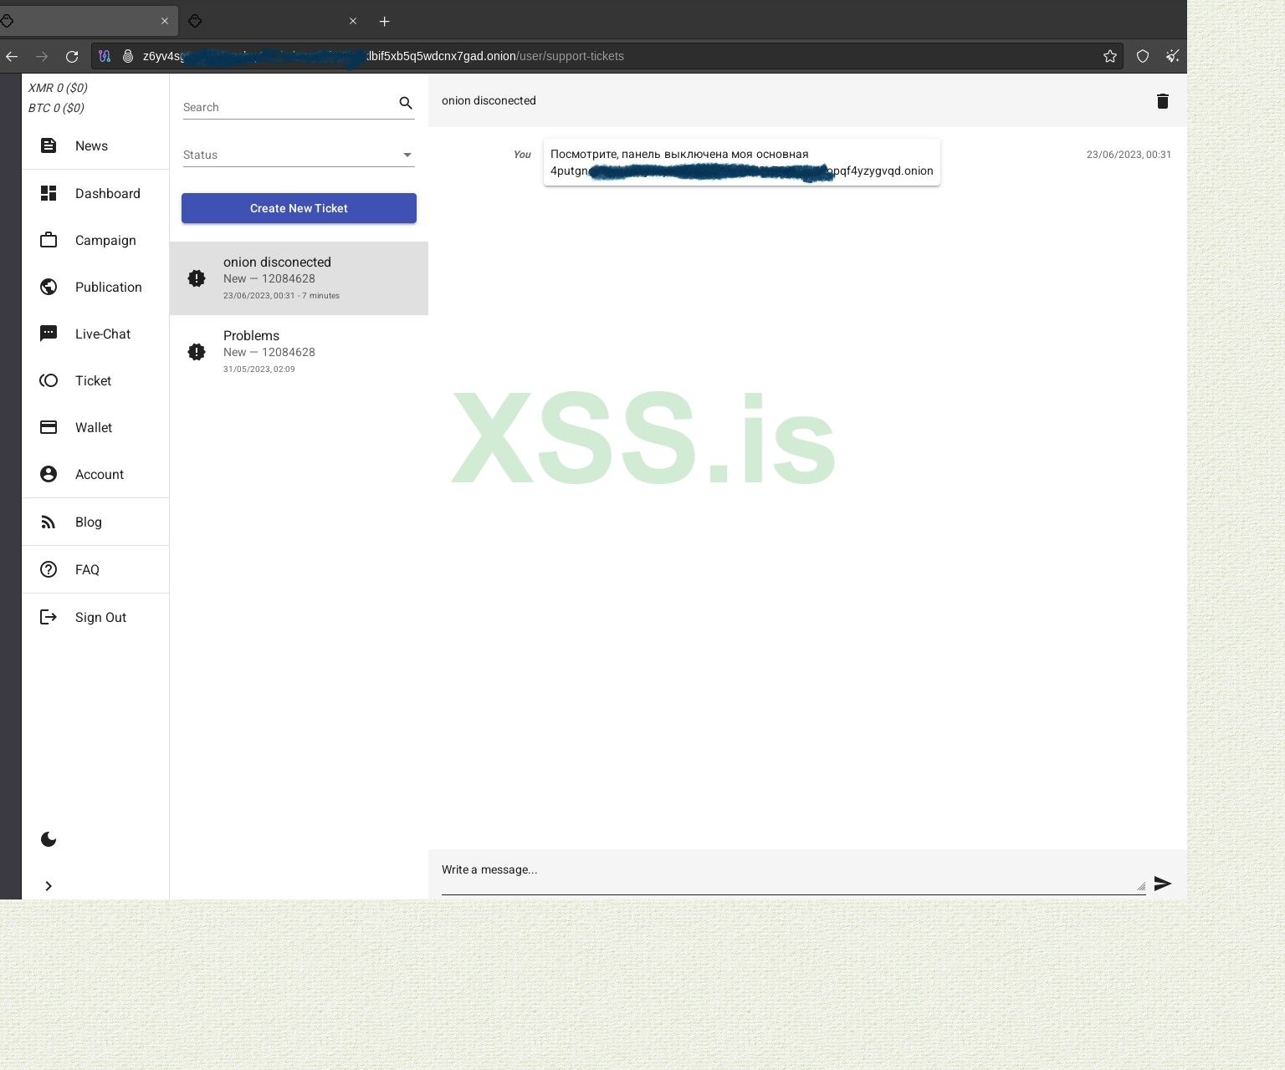The width and height of the screenshot is (1285, 1070).
Task: Click the "onion disconected" conversation header title
Action: [x=489, y=100]
